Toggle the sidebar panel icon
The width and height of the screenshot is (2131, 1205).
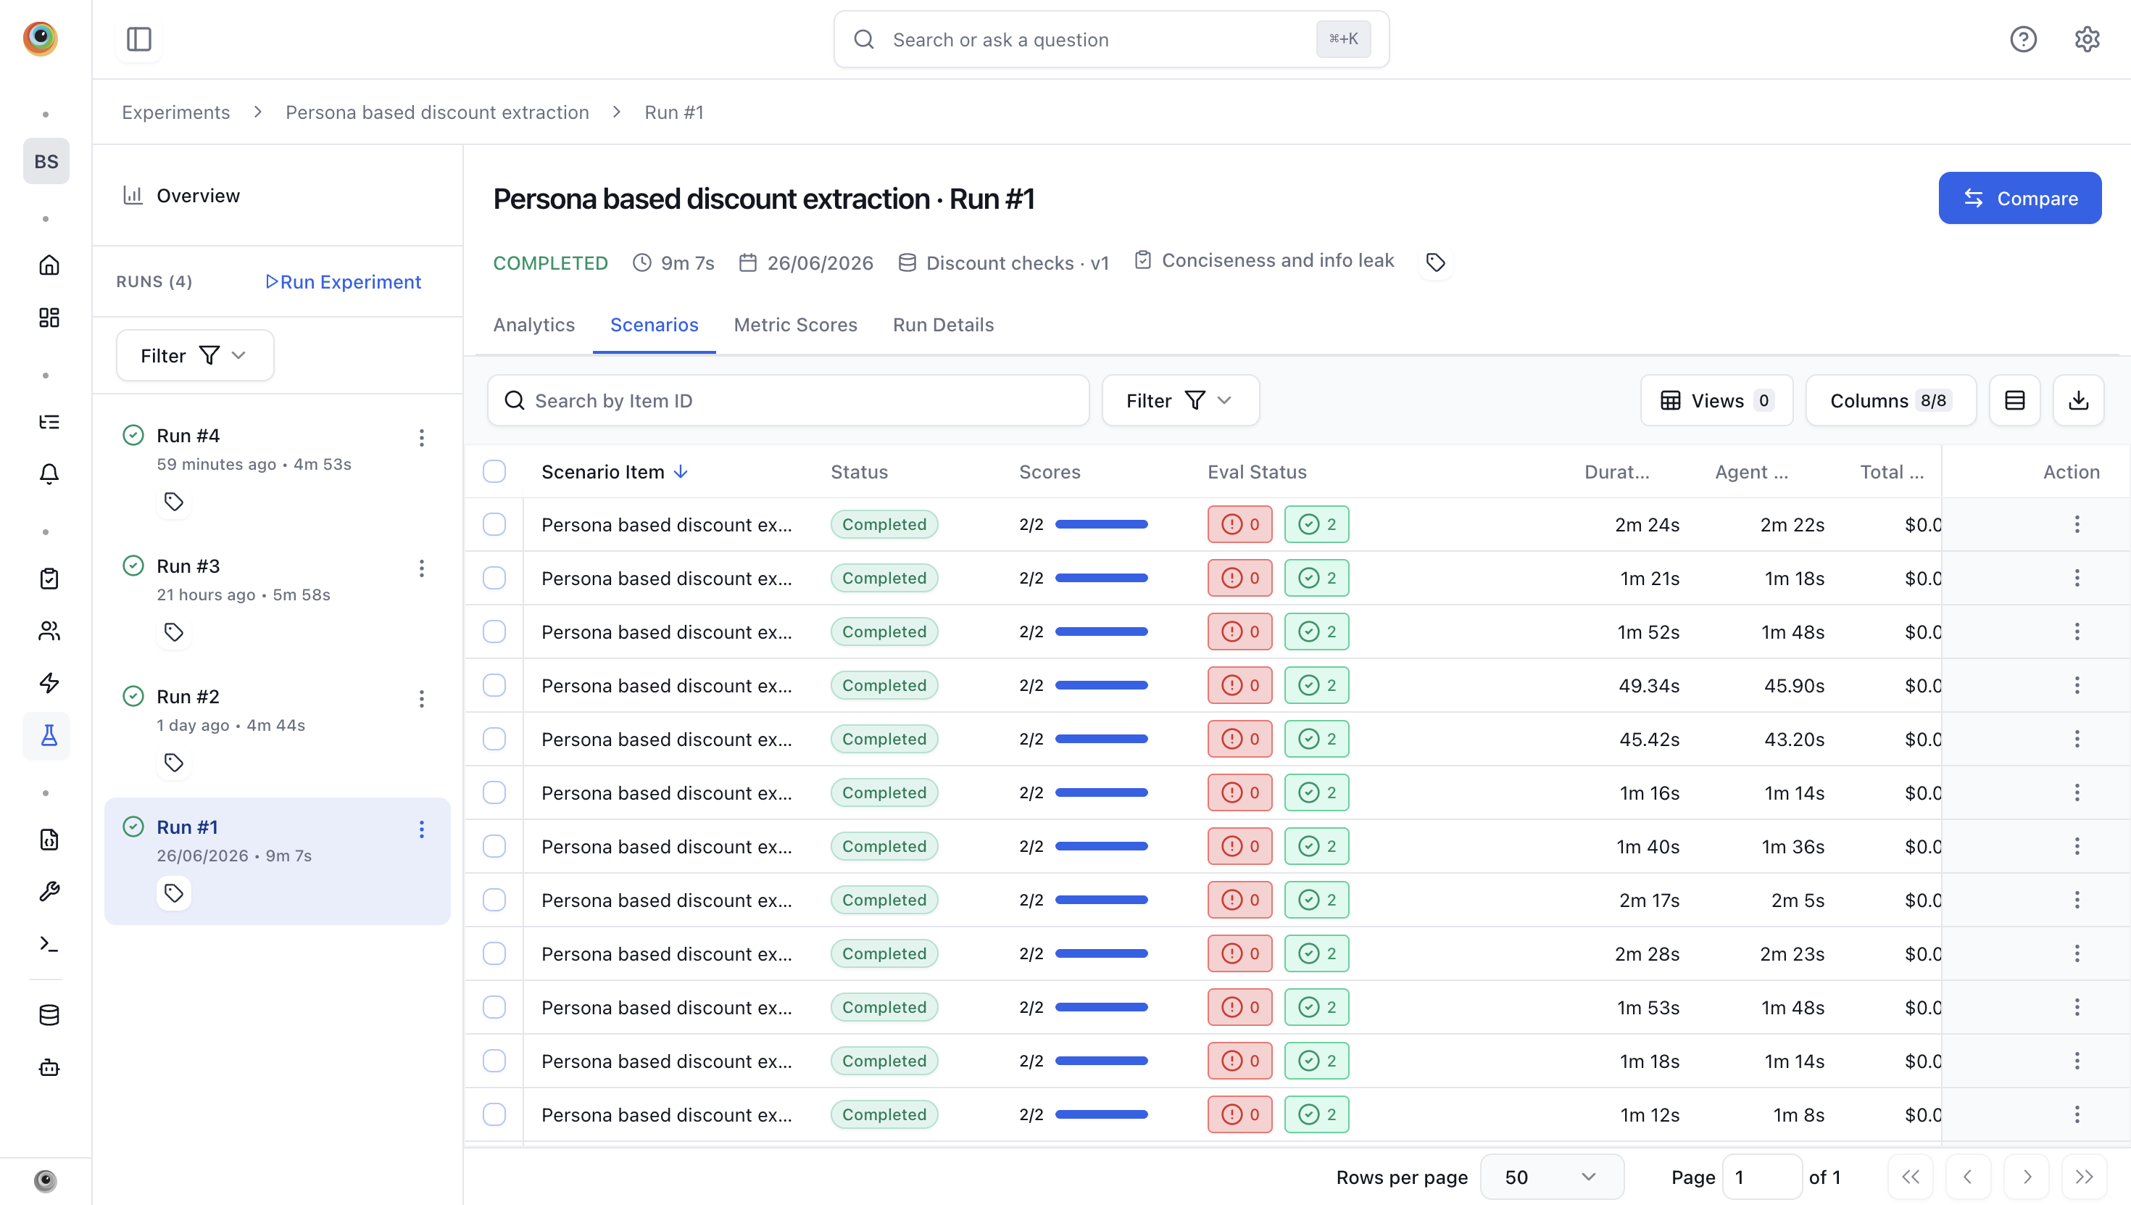[139, 39]
